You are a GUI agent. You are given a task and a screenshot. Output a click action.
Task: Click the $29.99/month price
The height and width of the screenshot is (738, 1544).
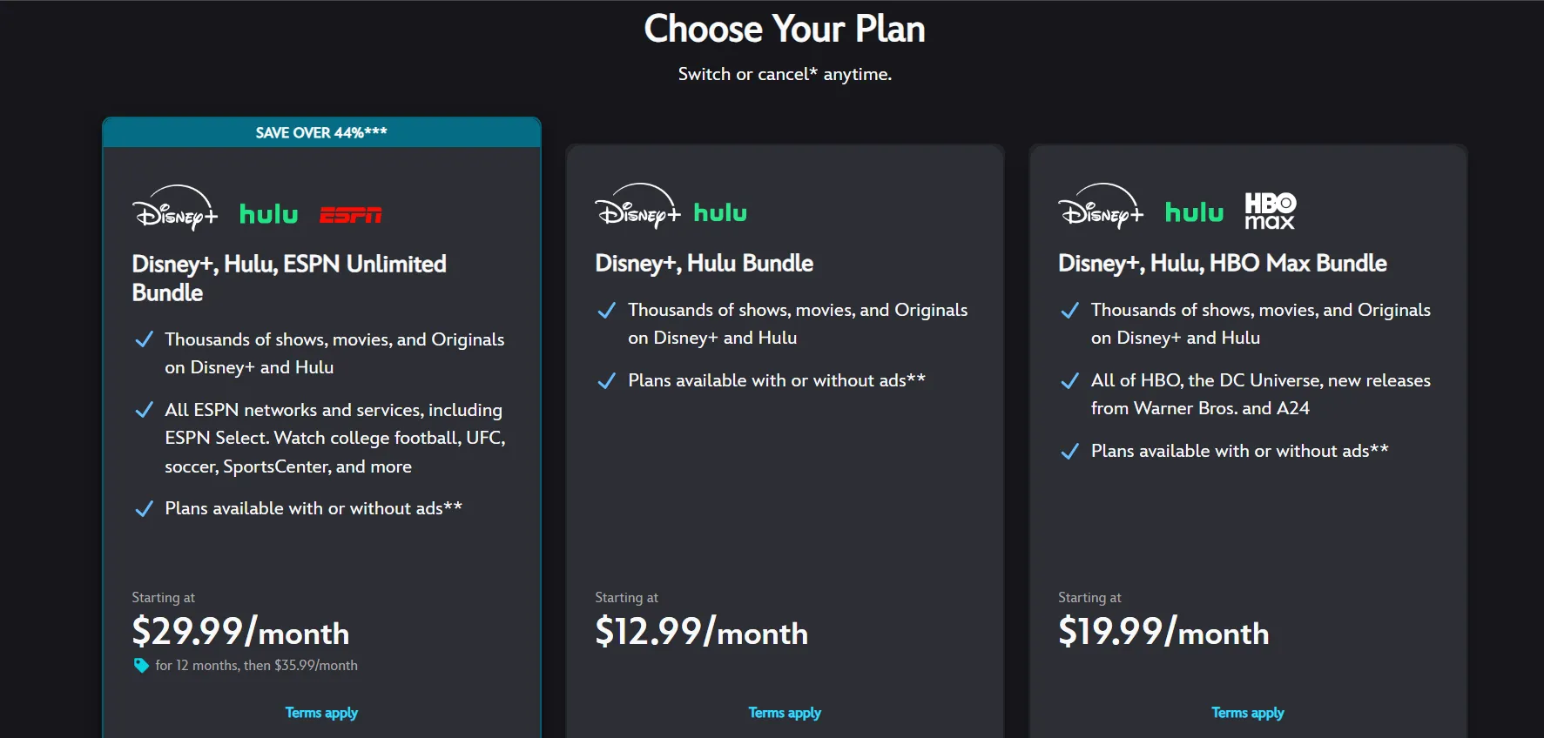240,632
